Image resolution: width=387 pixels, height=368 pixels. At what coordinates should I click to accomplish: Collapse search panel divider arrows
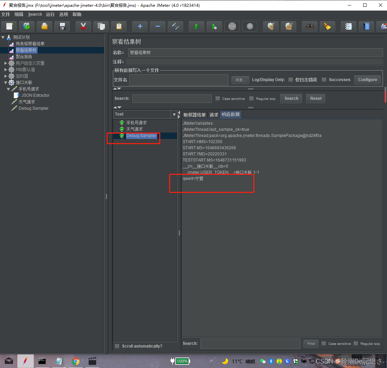118,107
